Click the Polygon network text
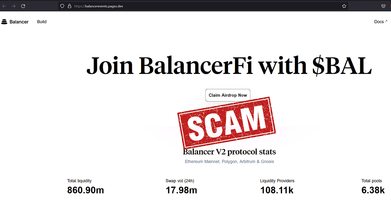Screen dimensions: 391x202 229,161
